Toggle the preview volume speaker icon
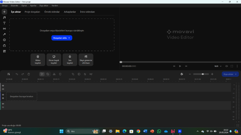 point(227,66)
